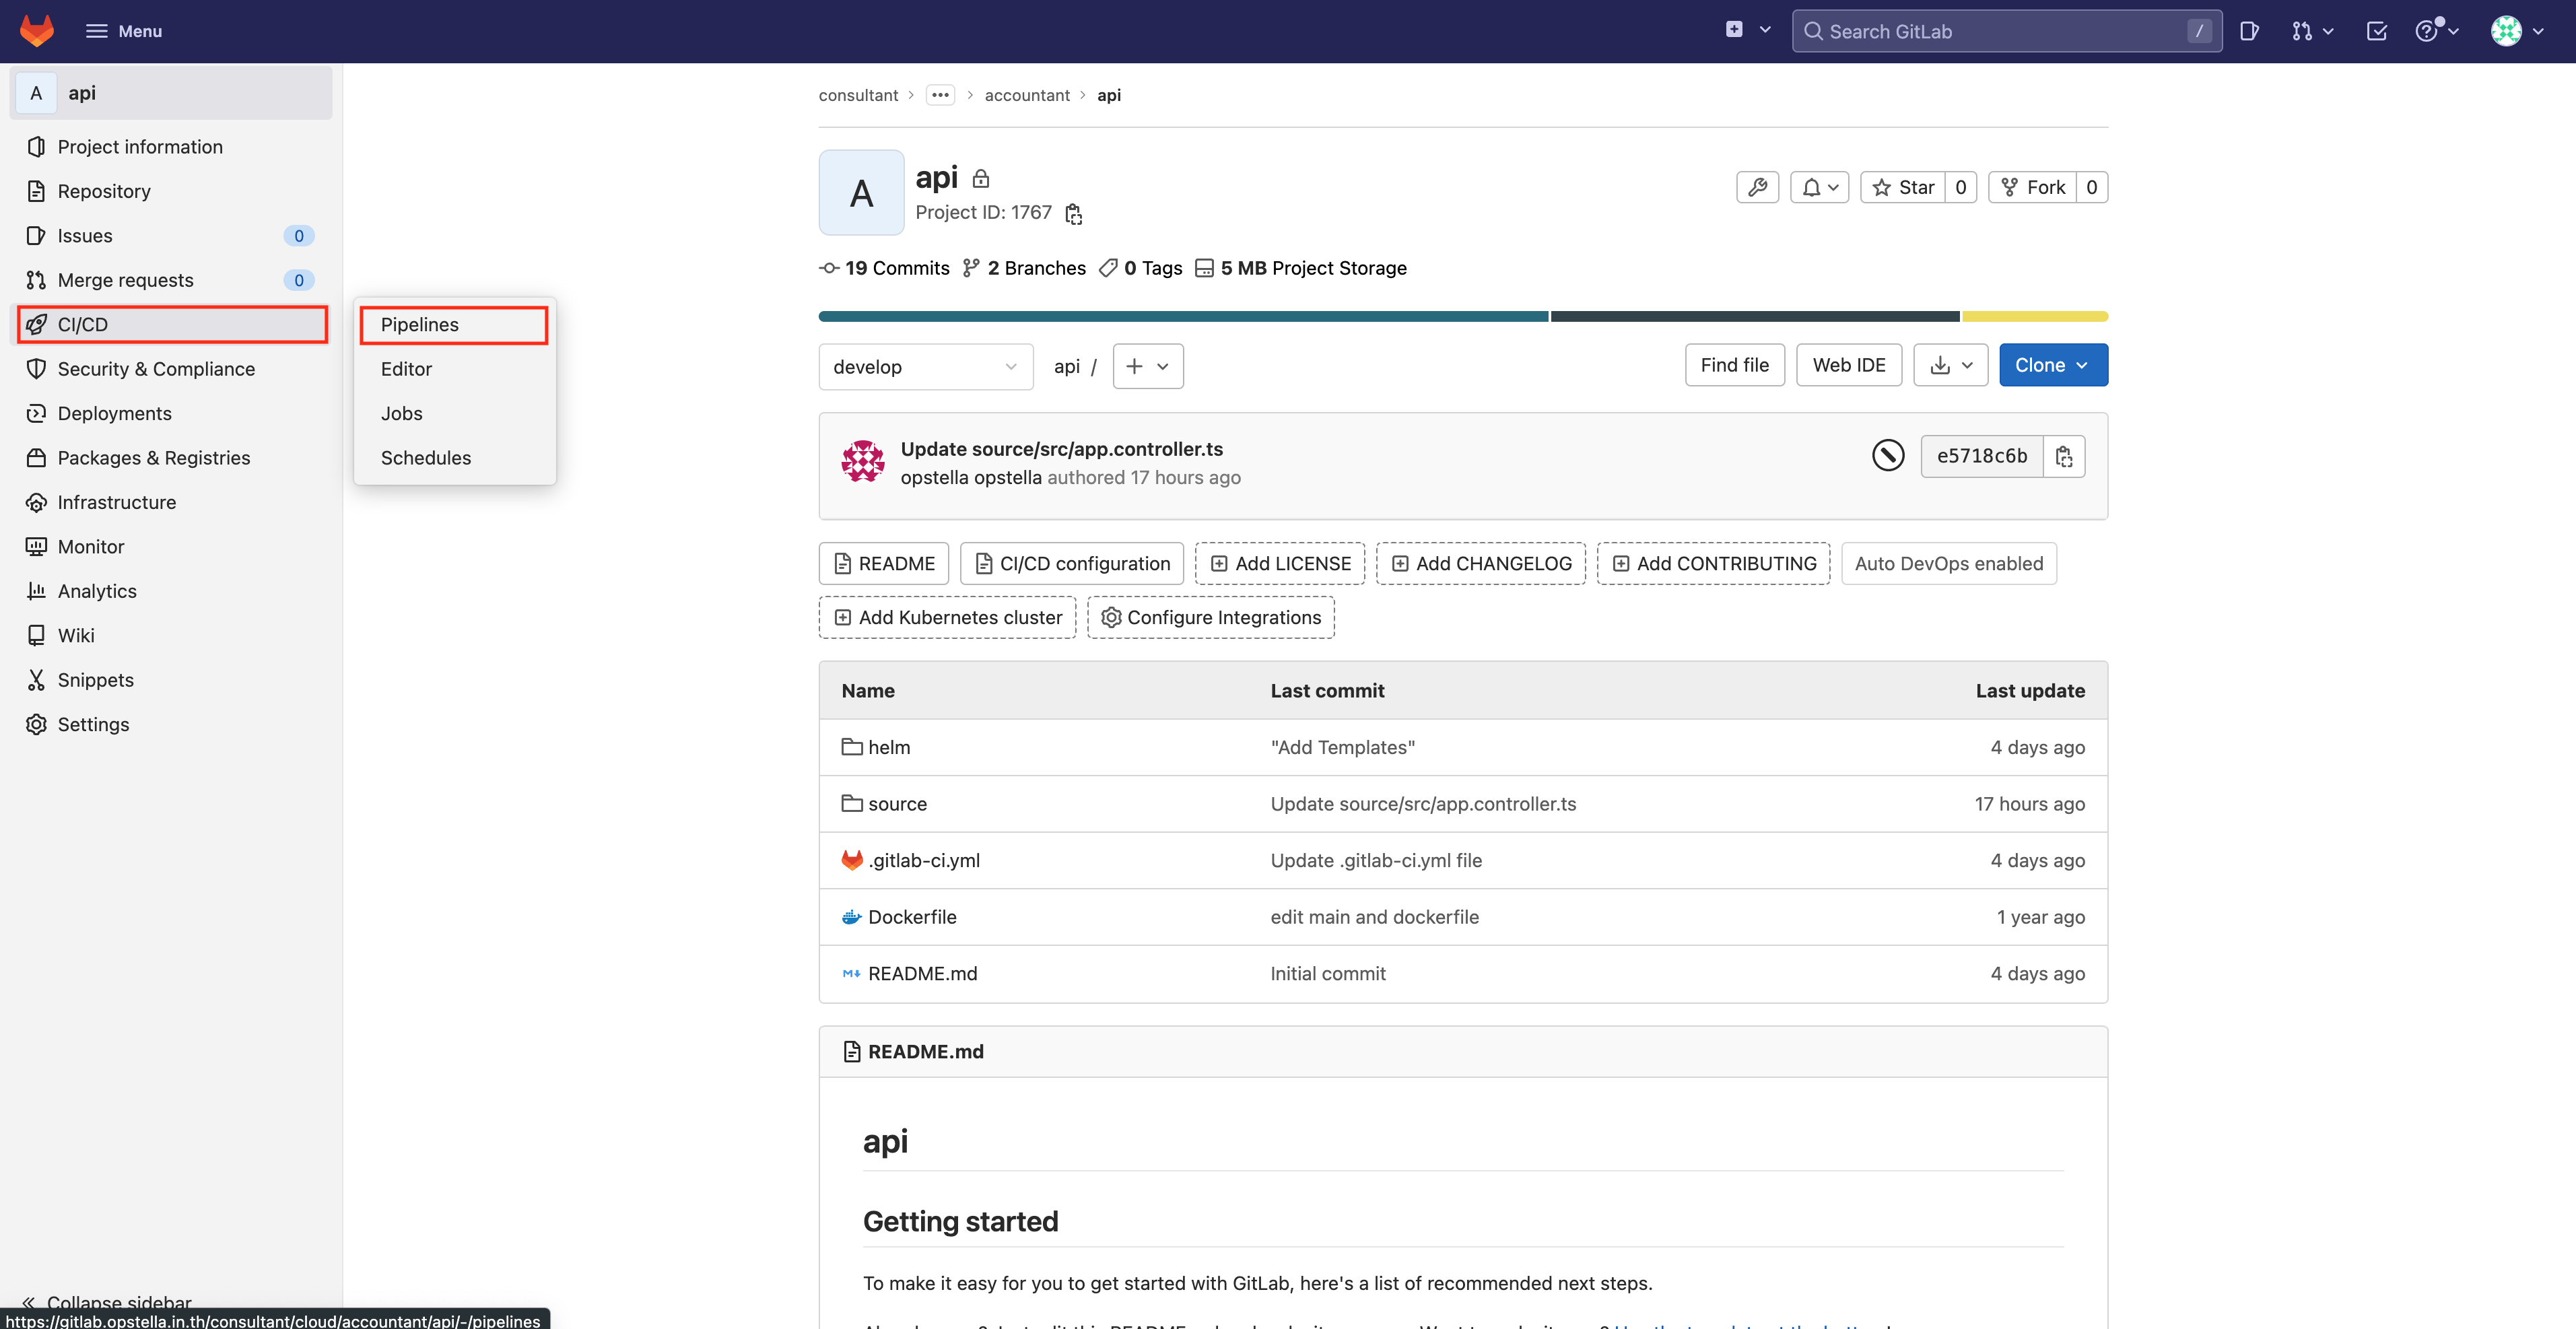Image resolution: width=2576 pixels, height=1329 pixels.
Task: Open the develop branch dropdown
Action: tap(925, 366)
